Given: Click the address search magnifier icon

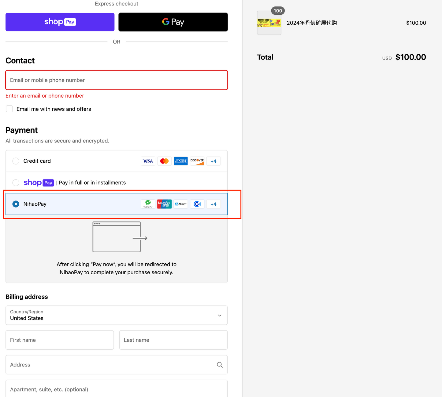Looking at the screenshot, I should pos(220,365).
